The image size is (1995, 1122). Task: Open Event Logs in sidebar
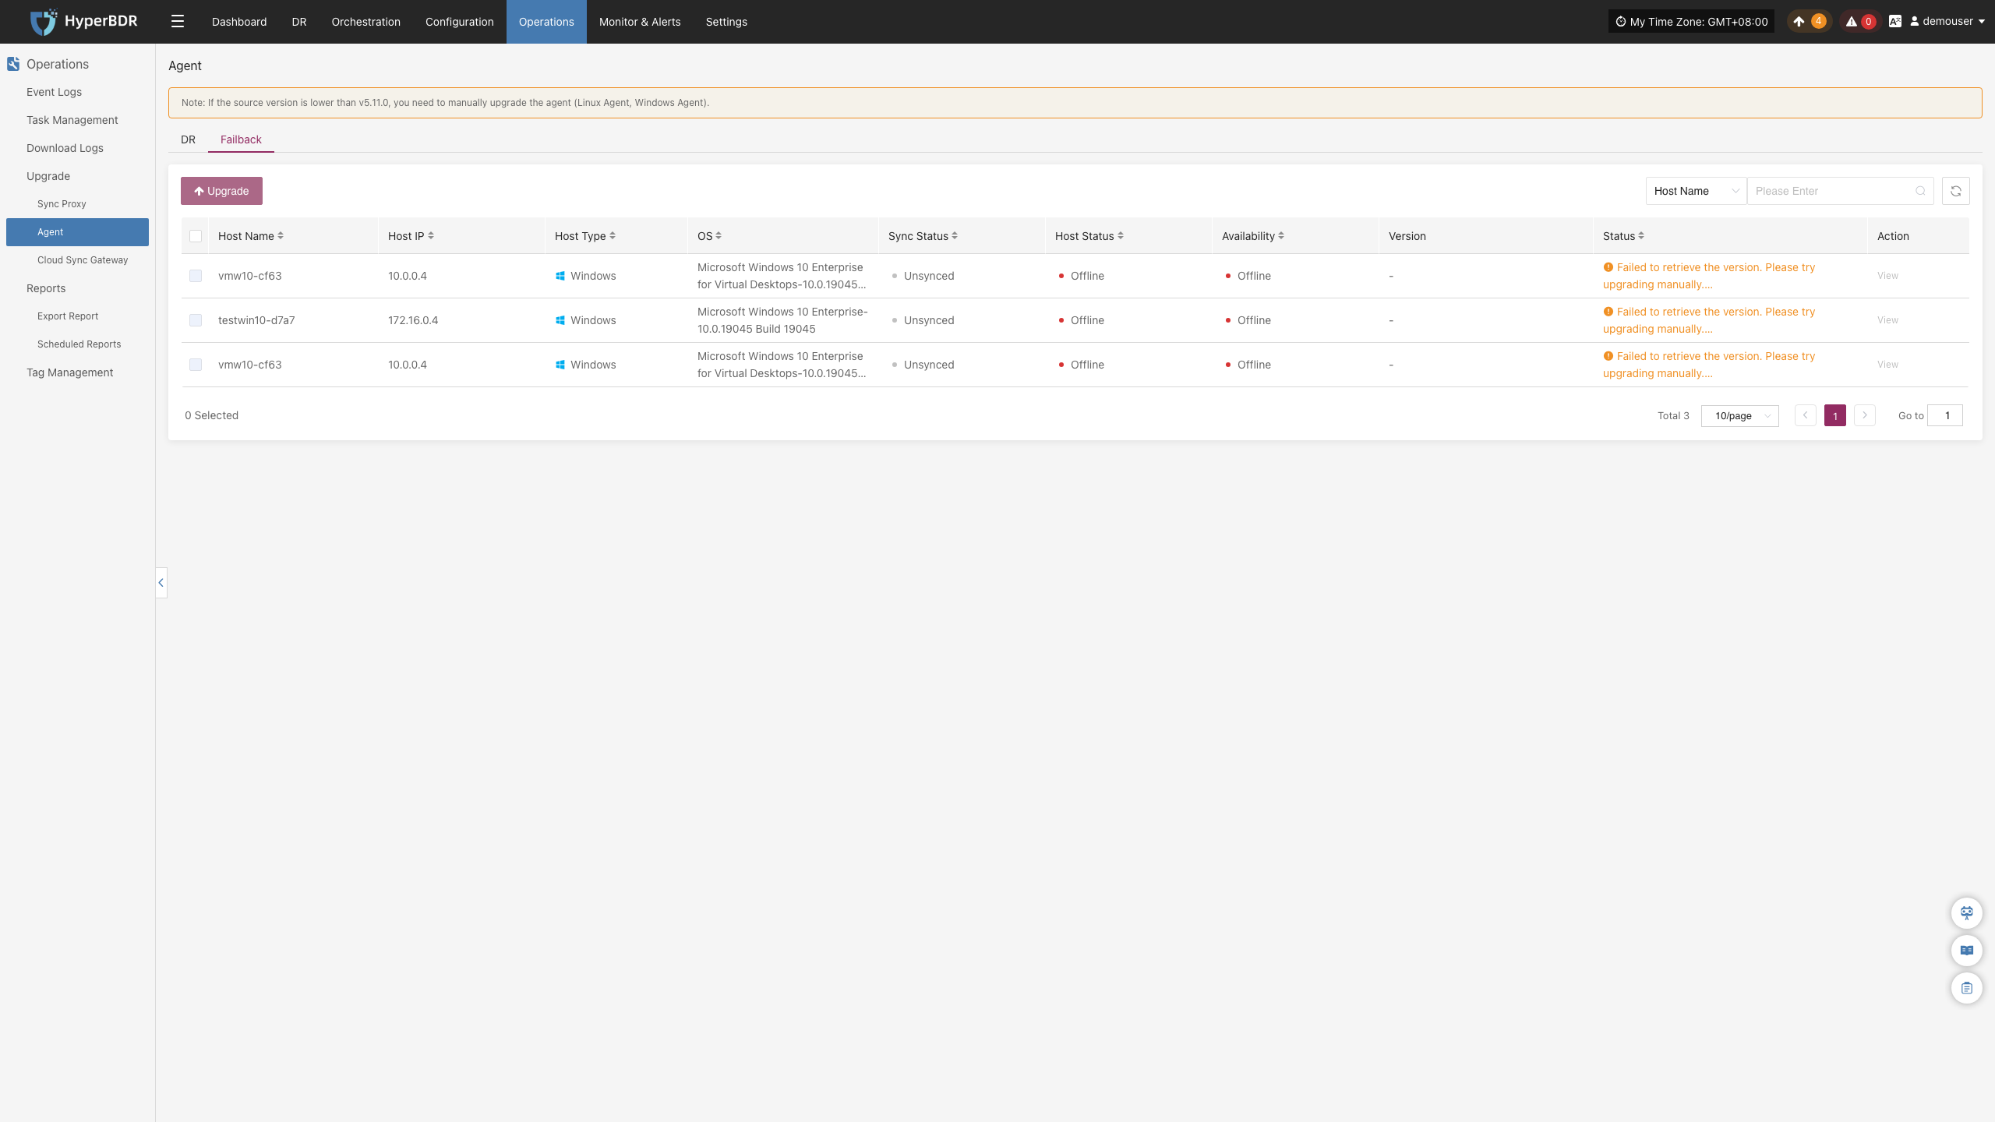54,92
